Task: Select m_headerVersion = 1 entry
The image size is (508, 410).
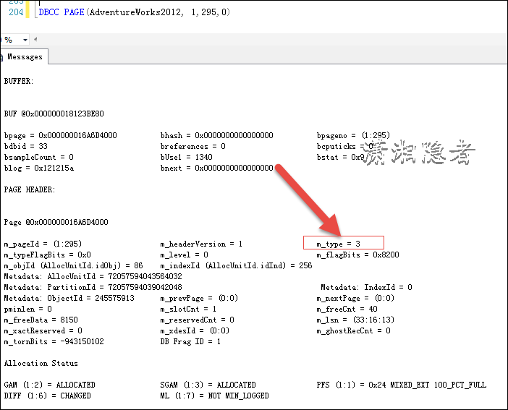Action: pyautogui.click(x=201, y=244)
